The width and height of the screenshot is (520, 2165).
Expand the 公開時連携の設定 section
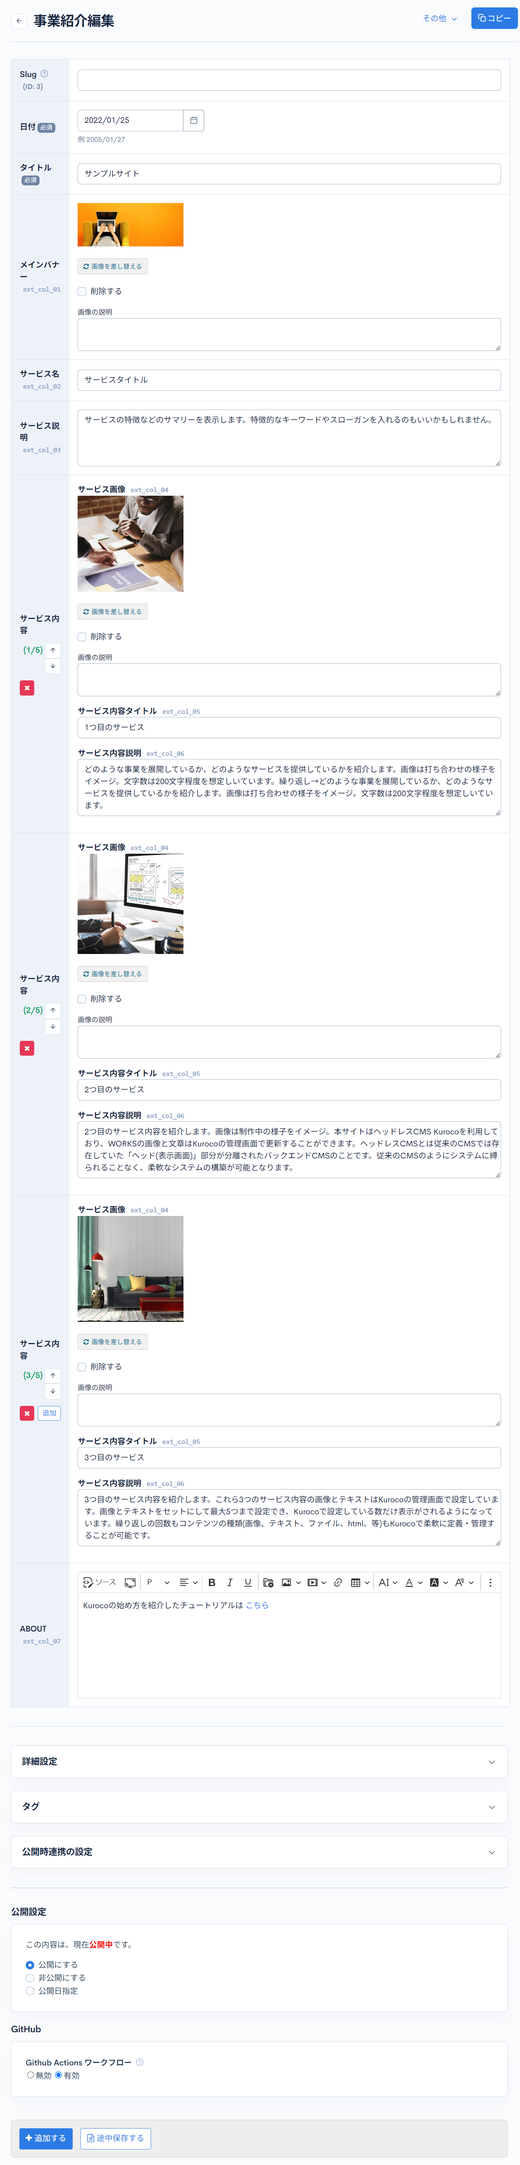point(259,1851)
